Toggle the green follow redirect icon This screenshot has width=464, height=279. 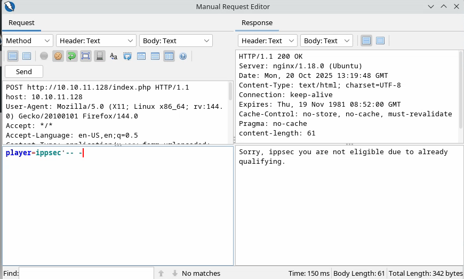coord(71,55)
